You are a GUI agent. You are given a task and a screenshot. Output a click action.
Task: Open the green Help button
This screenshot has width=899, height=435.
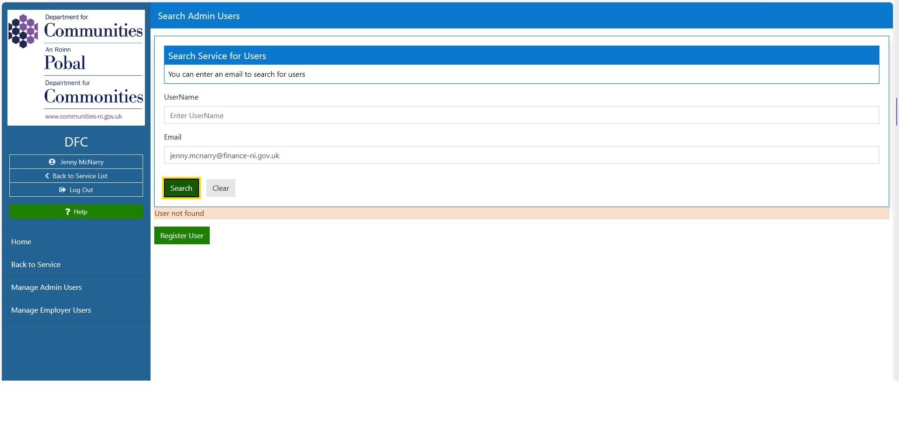pos(76,212)
